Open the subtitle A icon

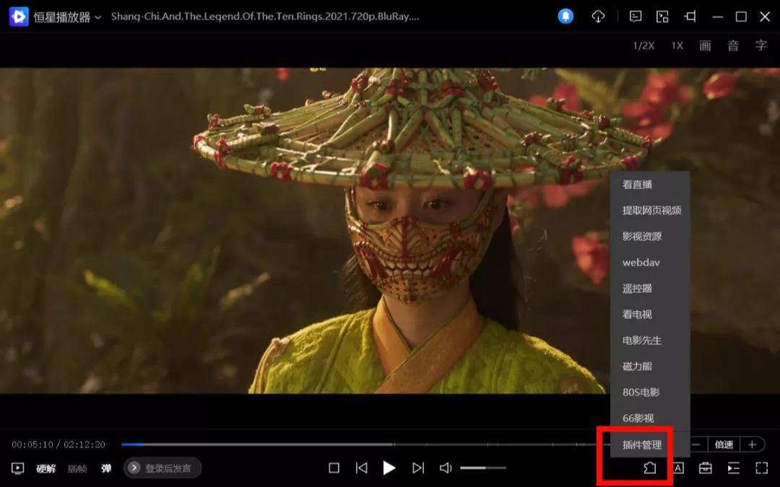coord(678,468)
